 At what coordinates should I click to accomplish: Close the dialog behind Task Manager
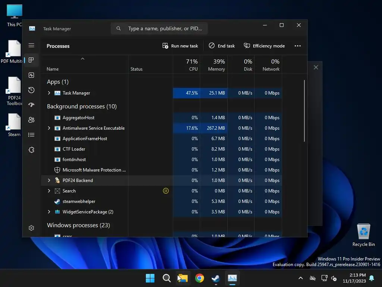(x=316, y=67)
